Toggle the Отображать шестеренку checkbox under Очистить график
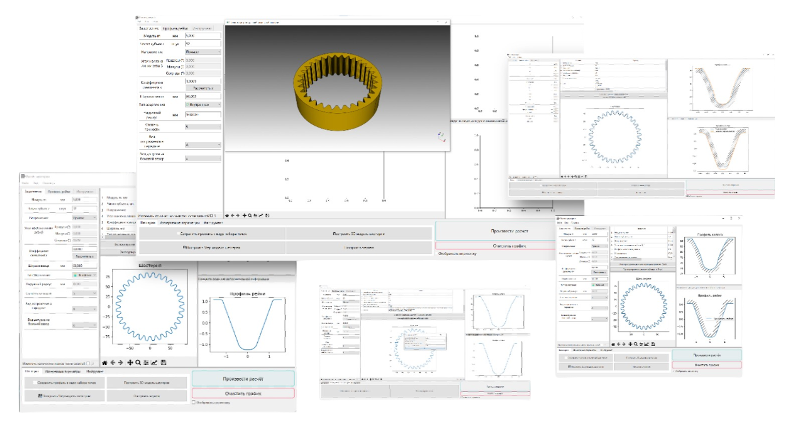 coord(194,403)
